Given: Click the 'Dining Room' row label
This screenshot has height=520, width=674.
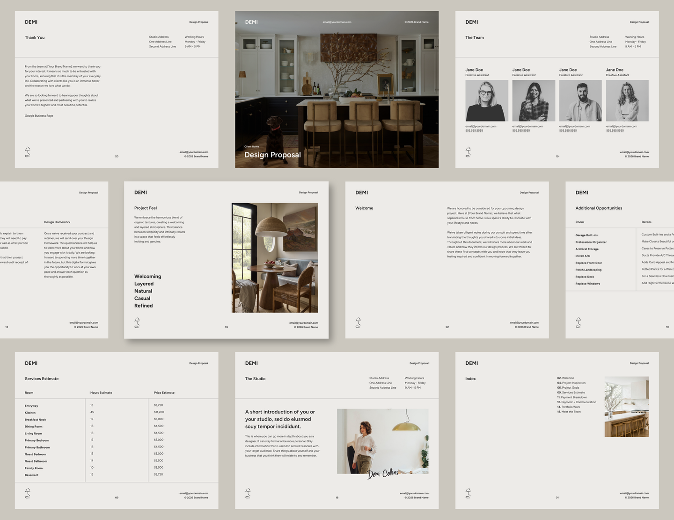Looking at the screenshot, I should (34, 427).
